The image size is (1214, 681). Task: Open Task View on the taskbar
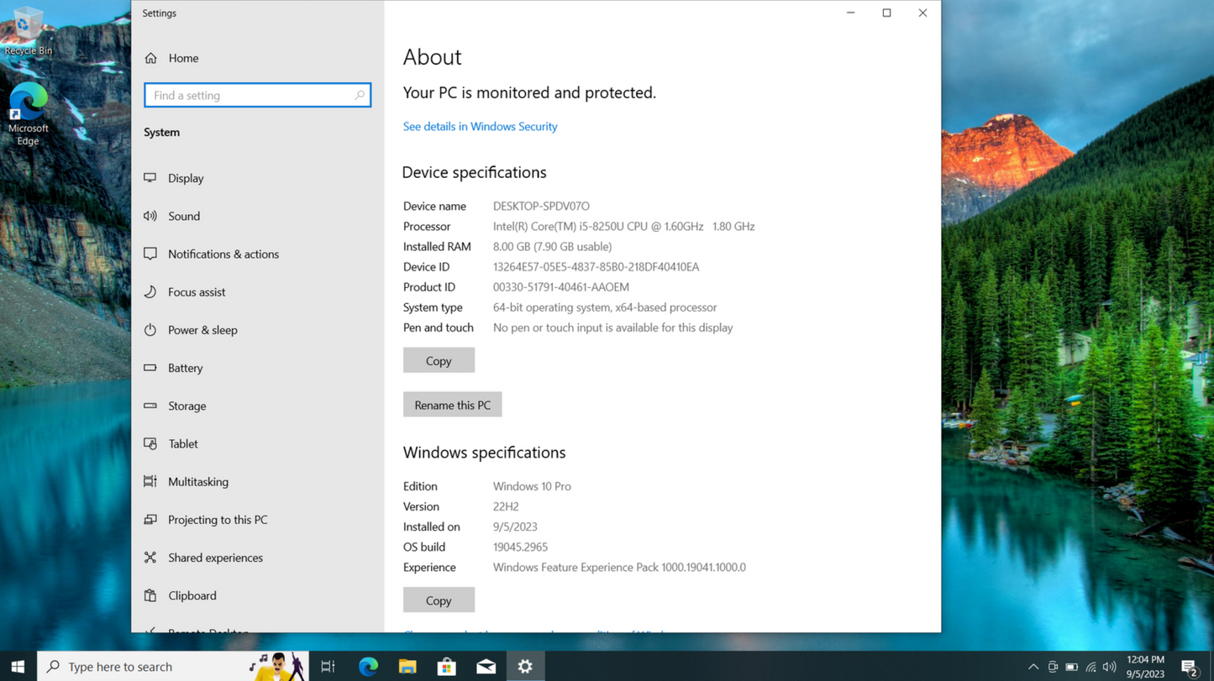click(x=327, y=666)
